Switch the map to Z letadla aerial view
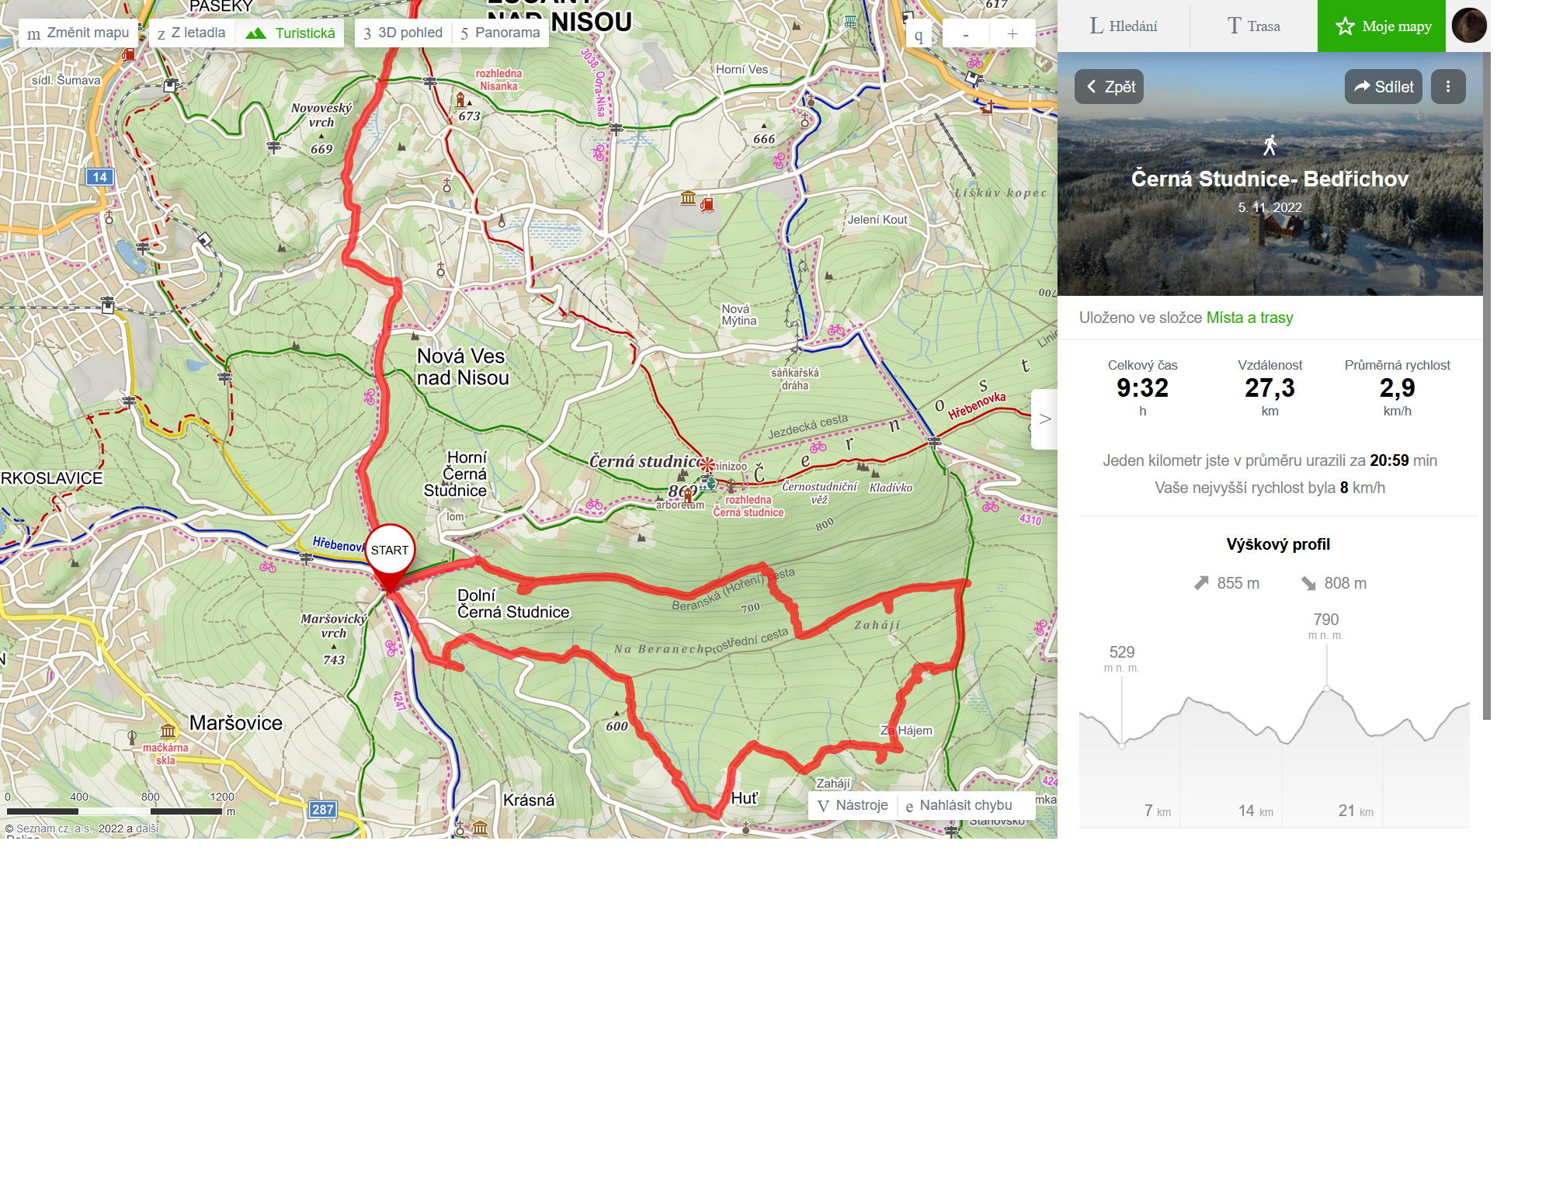Image resolution: width=1556 pixels, height=1202 pixels. [192, 33]
